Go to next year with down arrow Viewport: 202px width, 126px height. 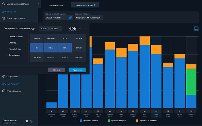point(85,29)
